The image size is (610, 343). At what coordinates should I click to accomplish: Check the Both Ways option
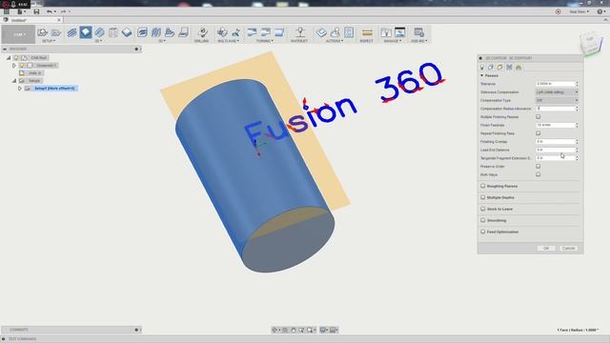(x=538, y=174)
